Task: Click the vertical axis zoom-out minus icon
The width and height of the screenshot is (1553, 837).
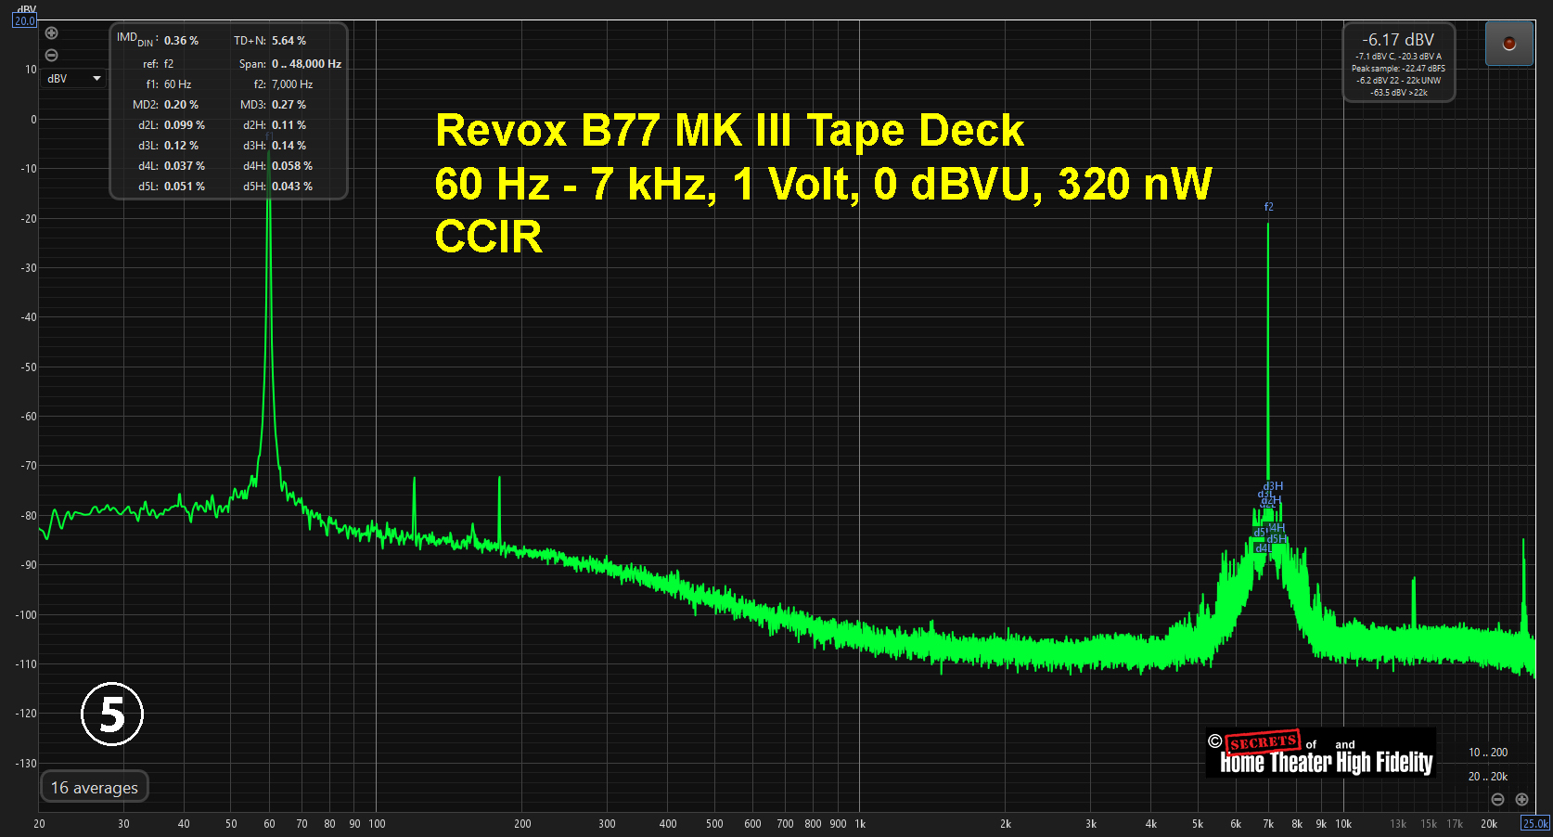Action: click(52, 56)
